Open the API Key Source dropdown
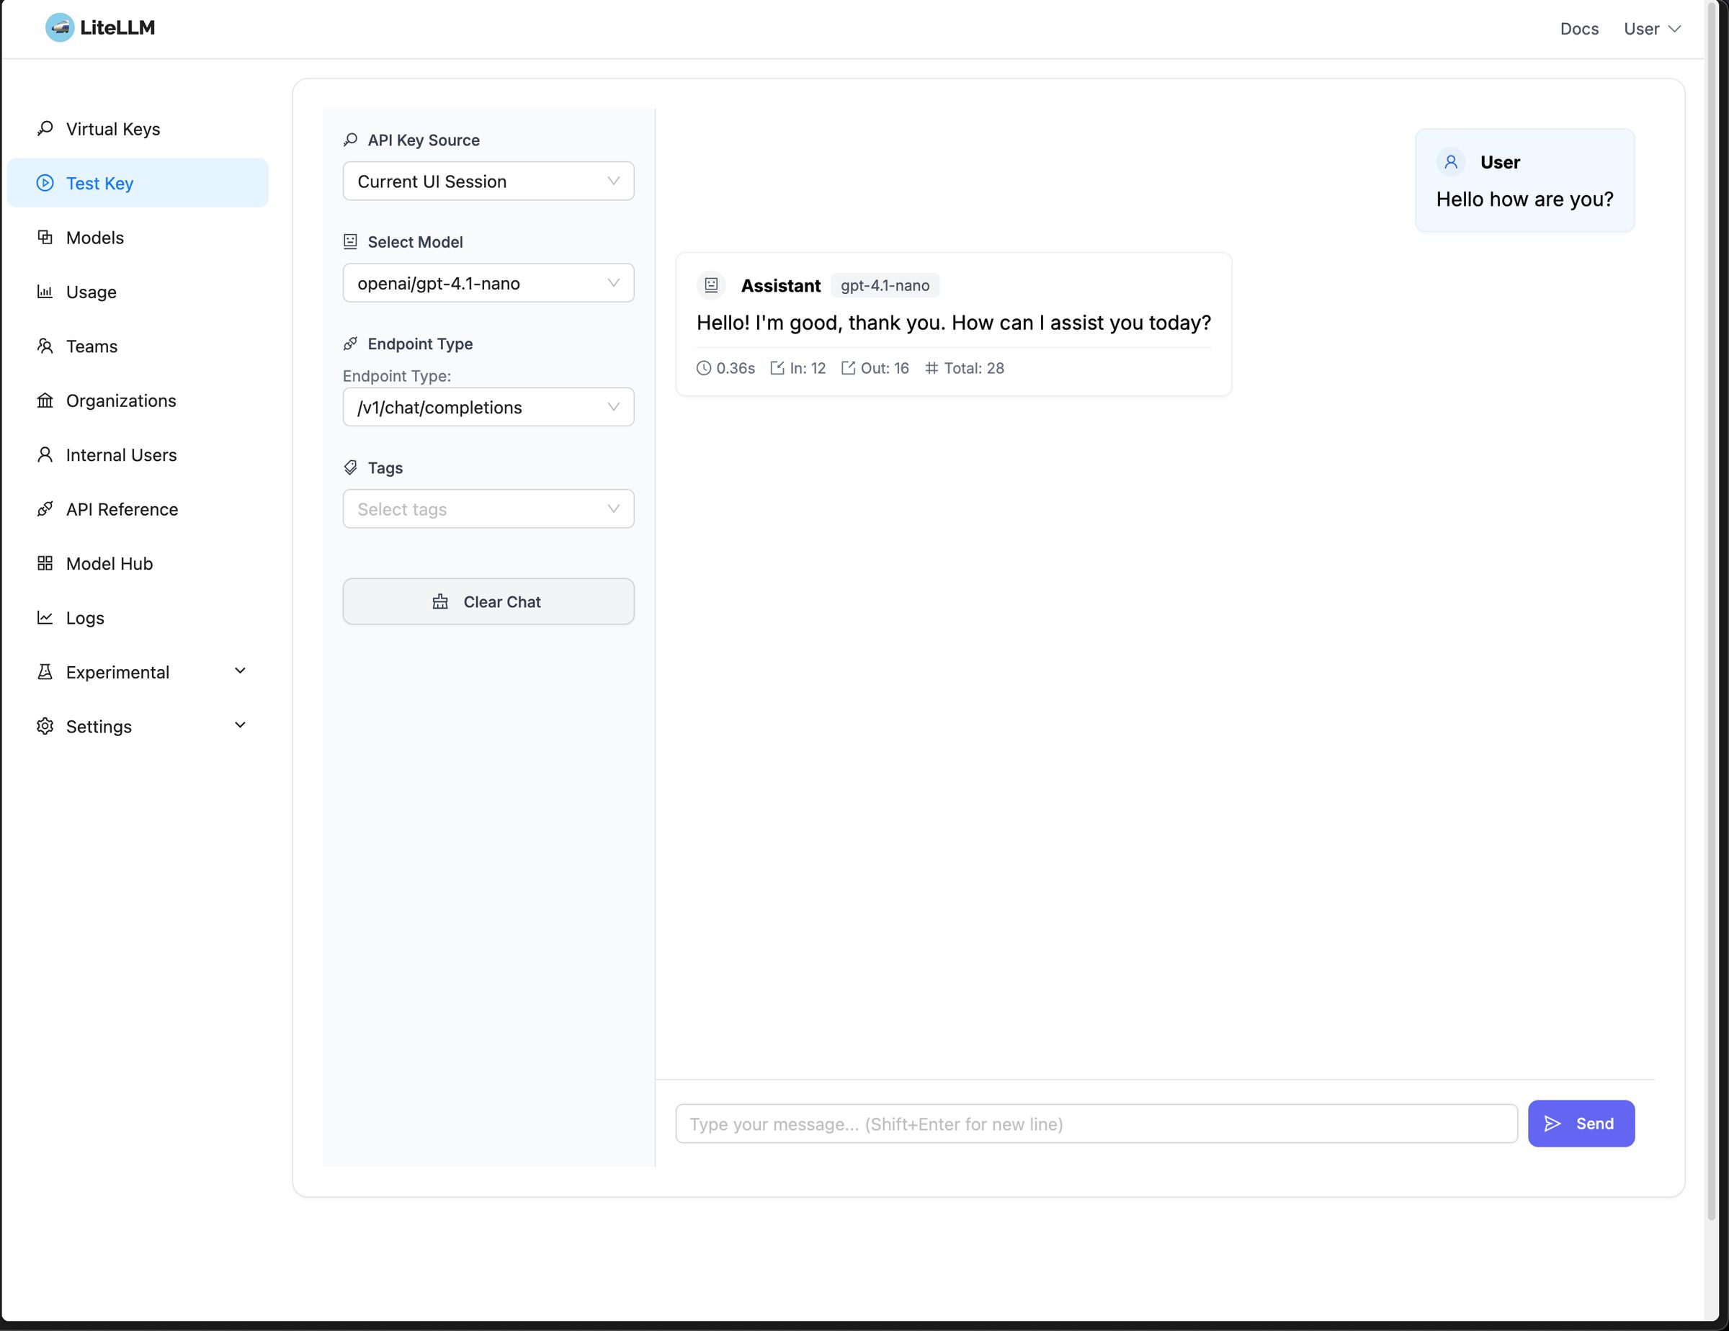The height and width of the screenshot is (1331, 1729). pyautogui.click(x=488, y=181)
